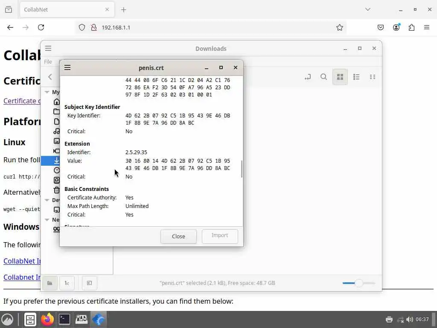The image size is (437, 328).
Task: Switch Downloads to list view
Action: [356, 77]
